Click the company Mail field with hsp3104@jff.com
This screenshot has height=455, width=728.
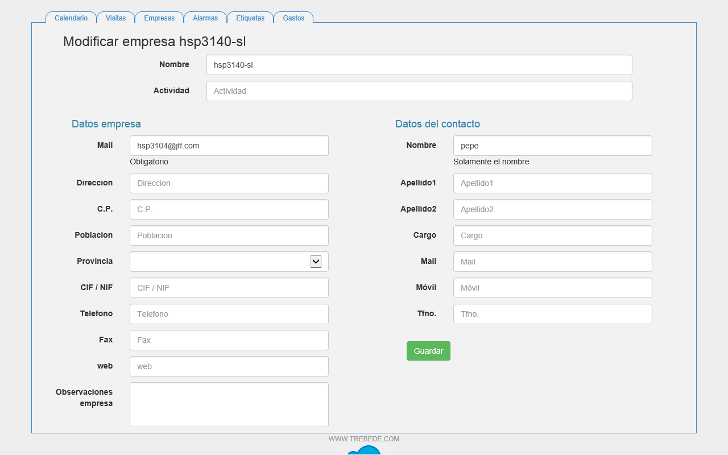tap(229, 146)
